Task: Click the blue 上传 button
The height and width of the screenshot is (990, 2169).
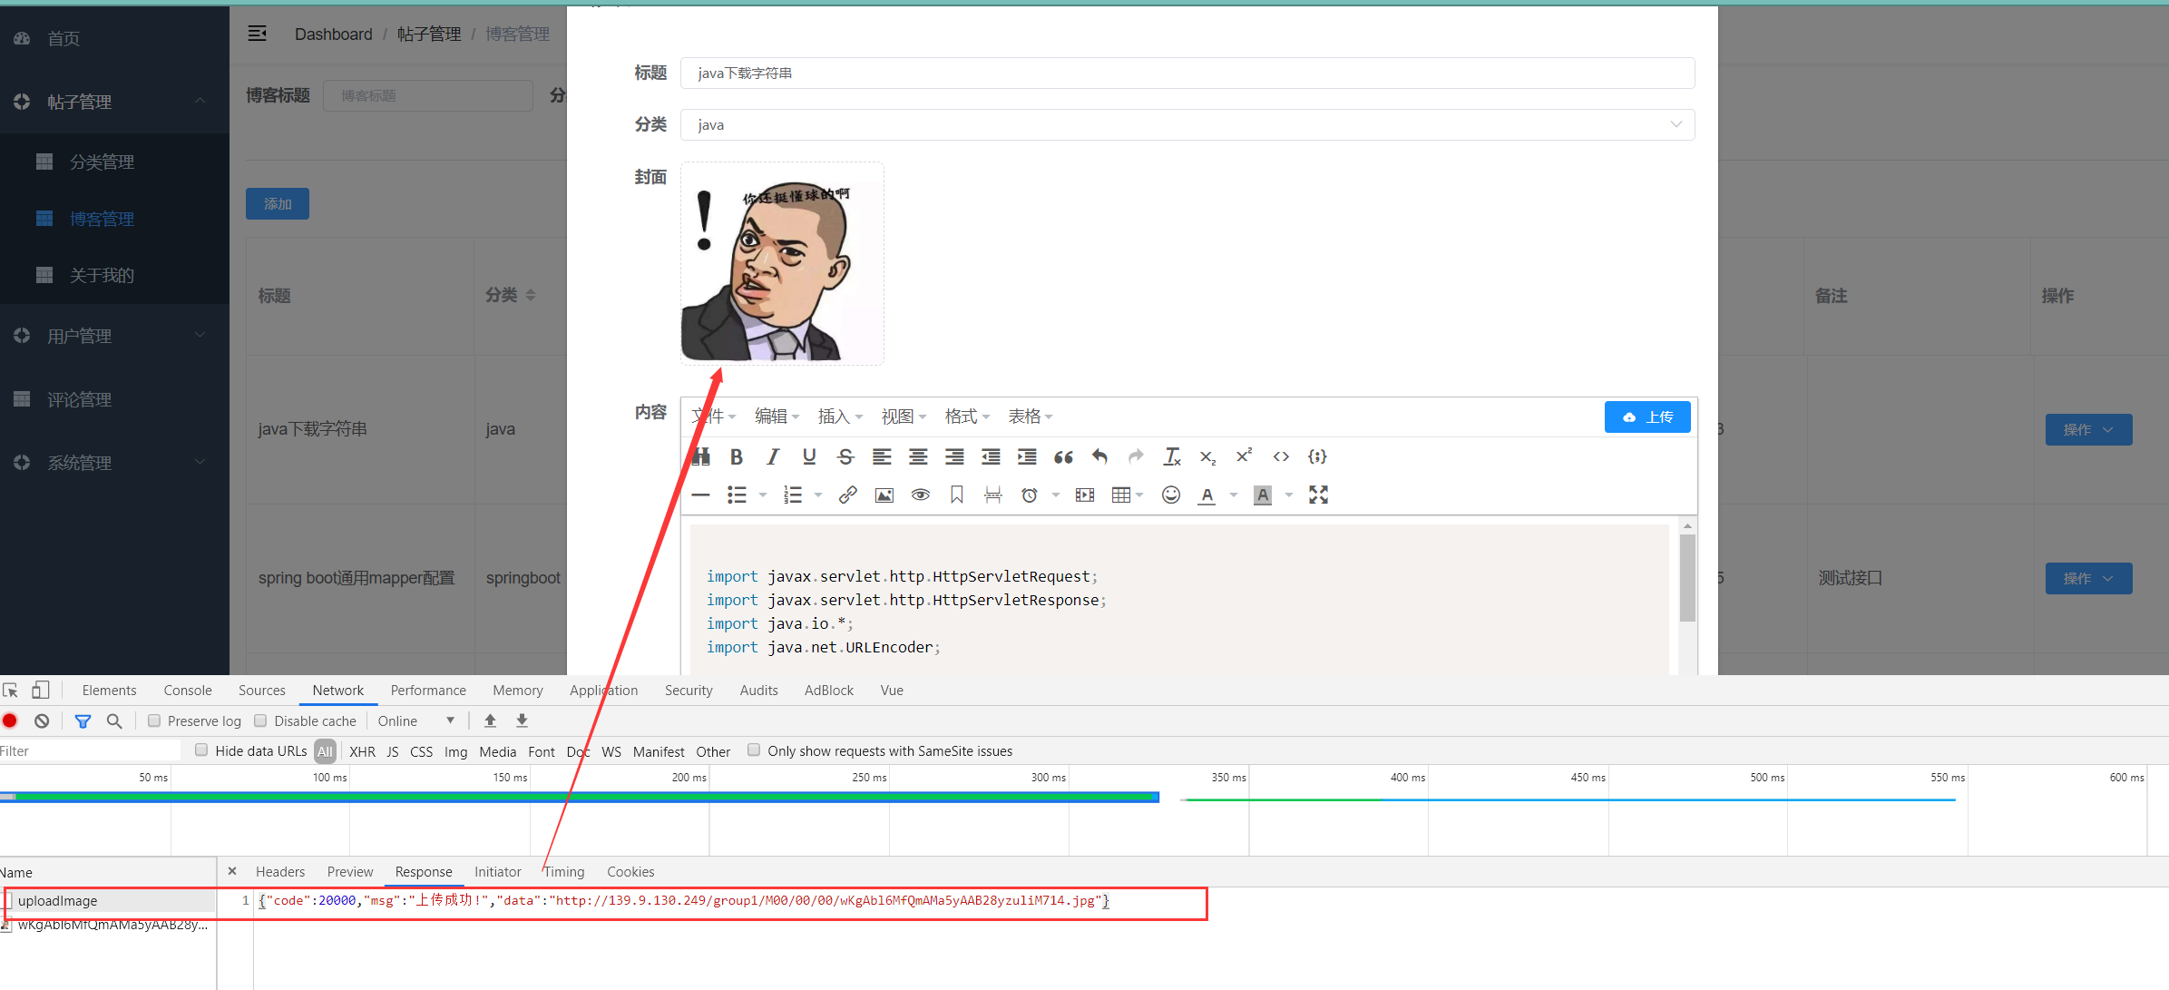Action: coord(1646,417)
